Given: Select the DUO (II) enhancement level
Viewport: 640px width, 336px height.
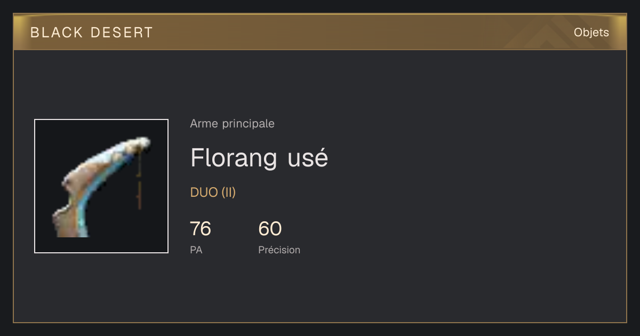Looking at the screenshot, I should (x=213, y=193).
